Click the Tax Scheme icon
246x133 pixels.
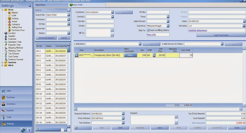(x=6, y=53)
